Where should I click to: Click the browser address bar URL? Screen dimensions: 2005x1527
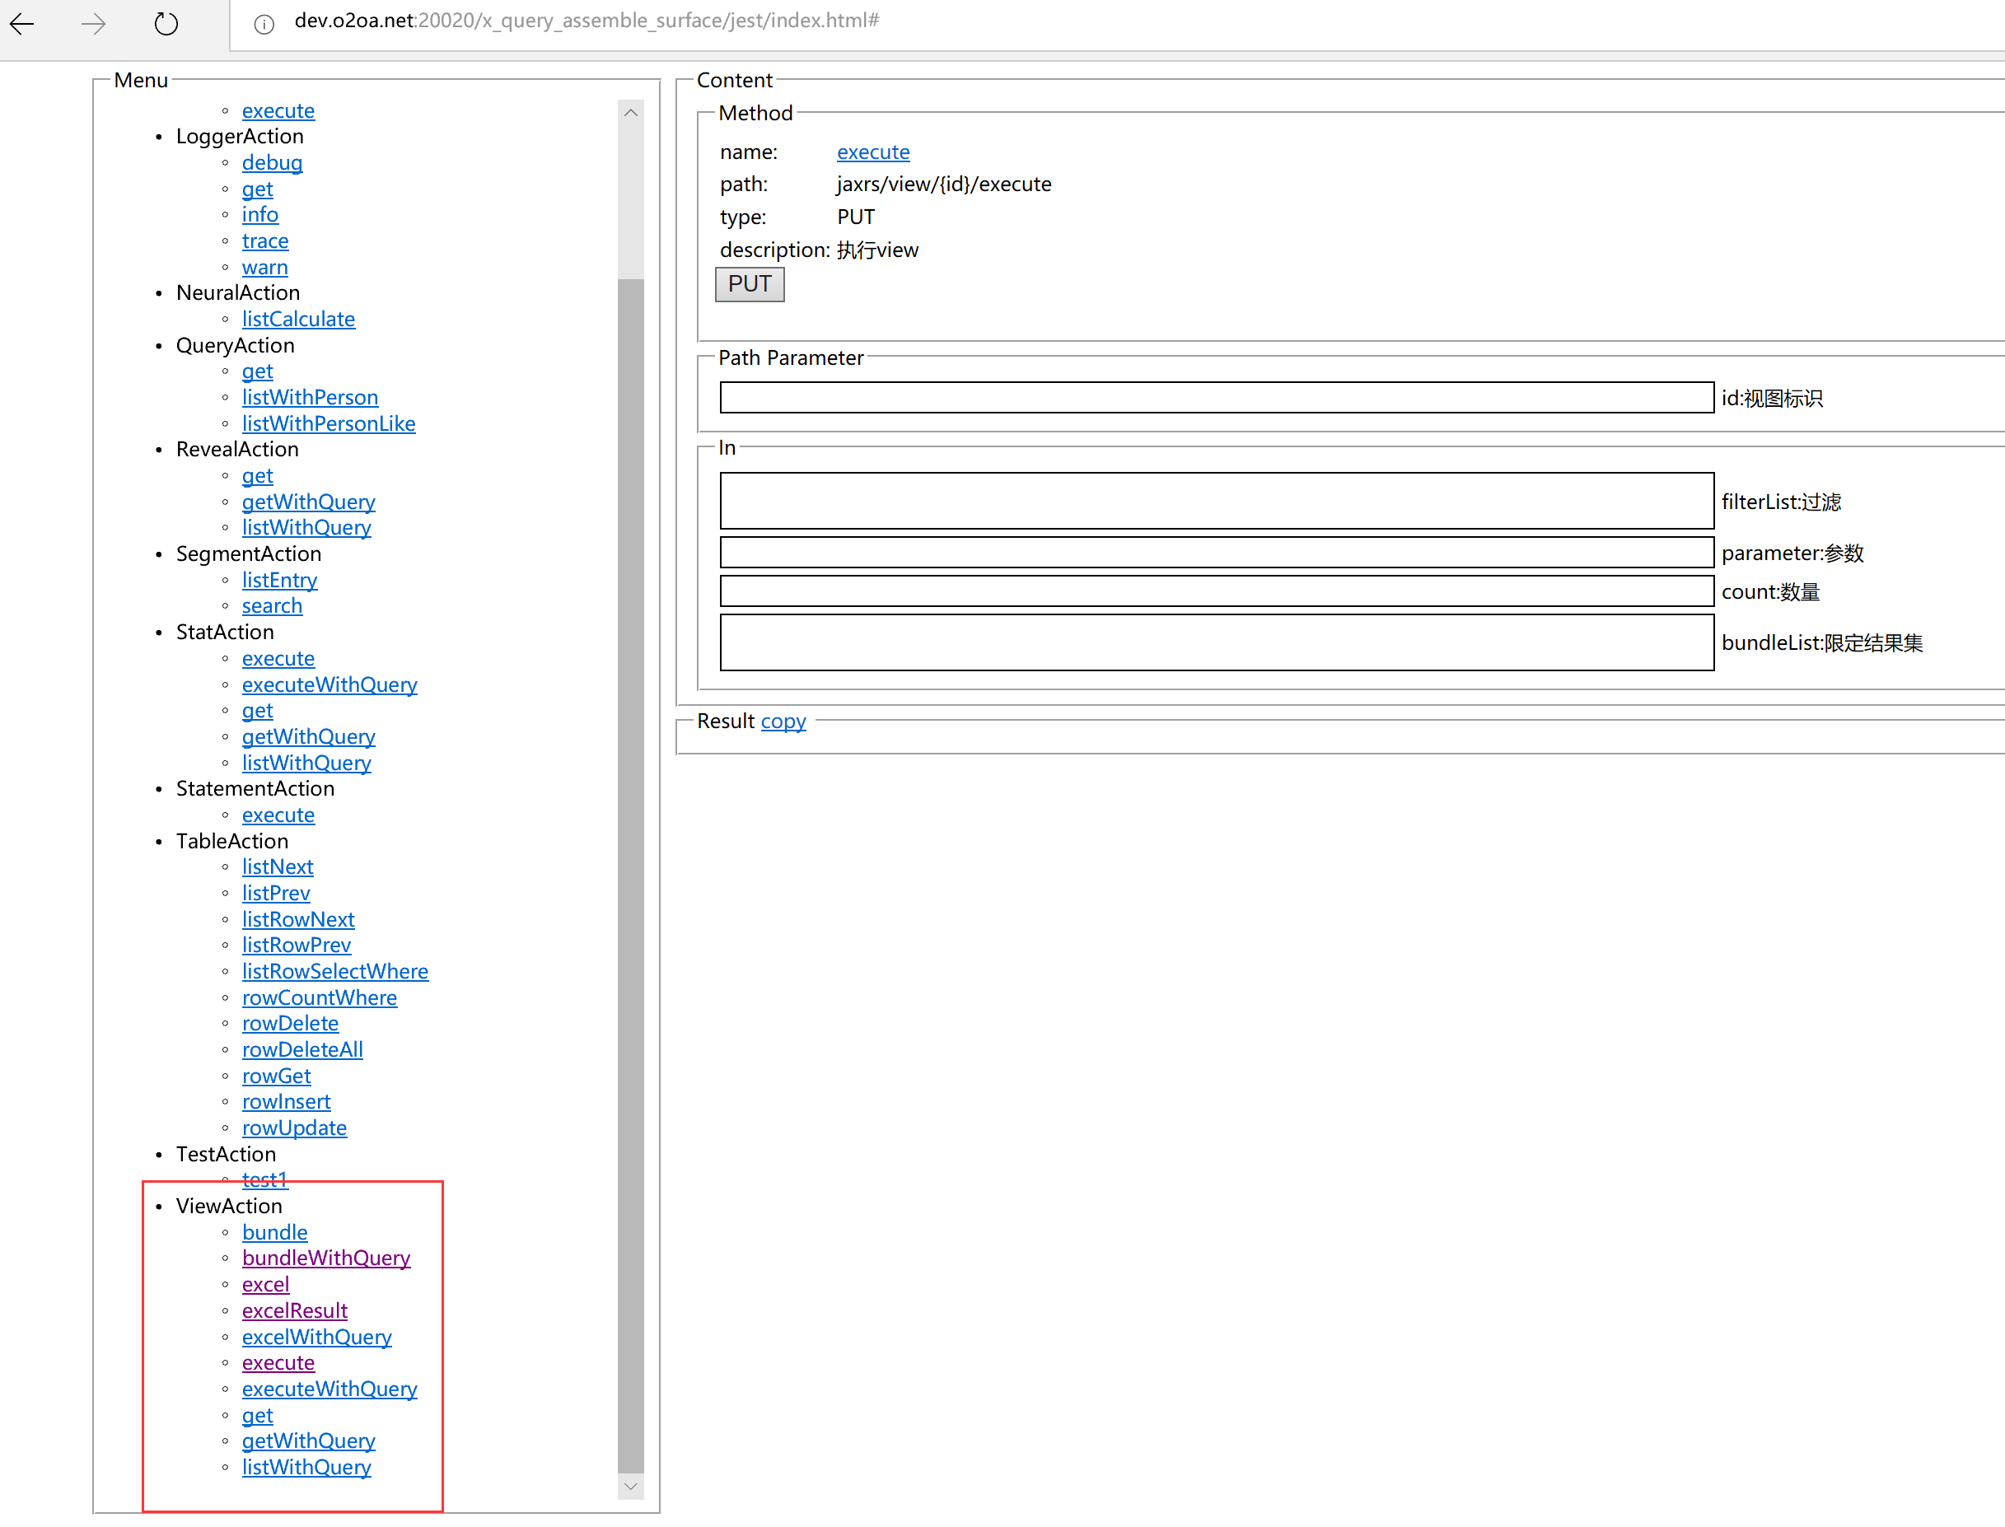pos(587,21)
